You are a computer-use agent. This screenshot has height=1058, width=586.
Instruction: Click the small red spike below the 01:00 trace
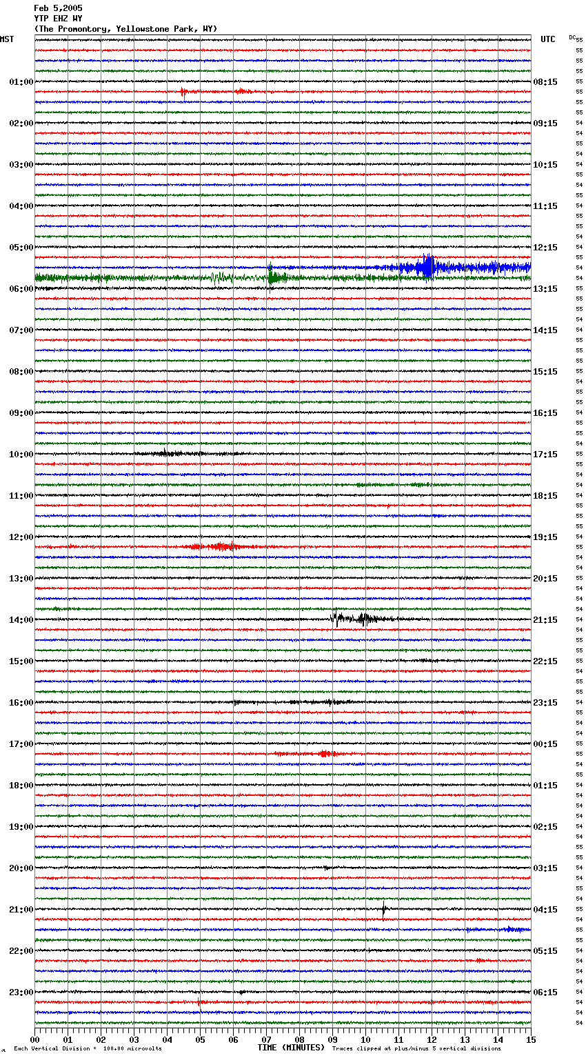tap(183, 91)
